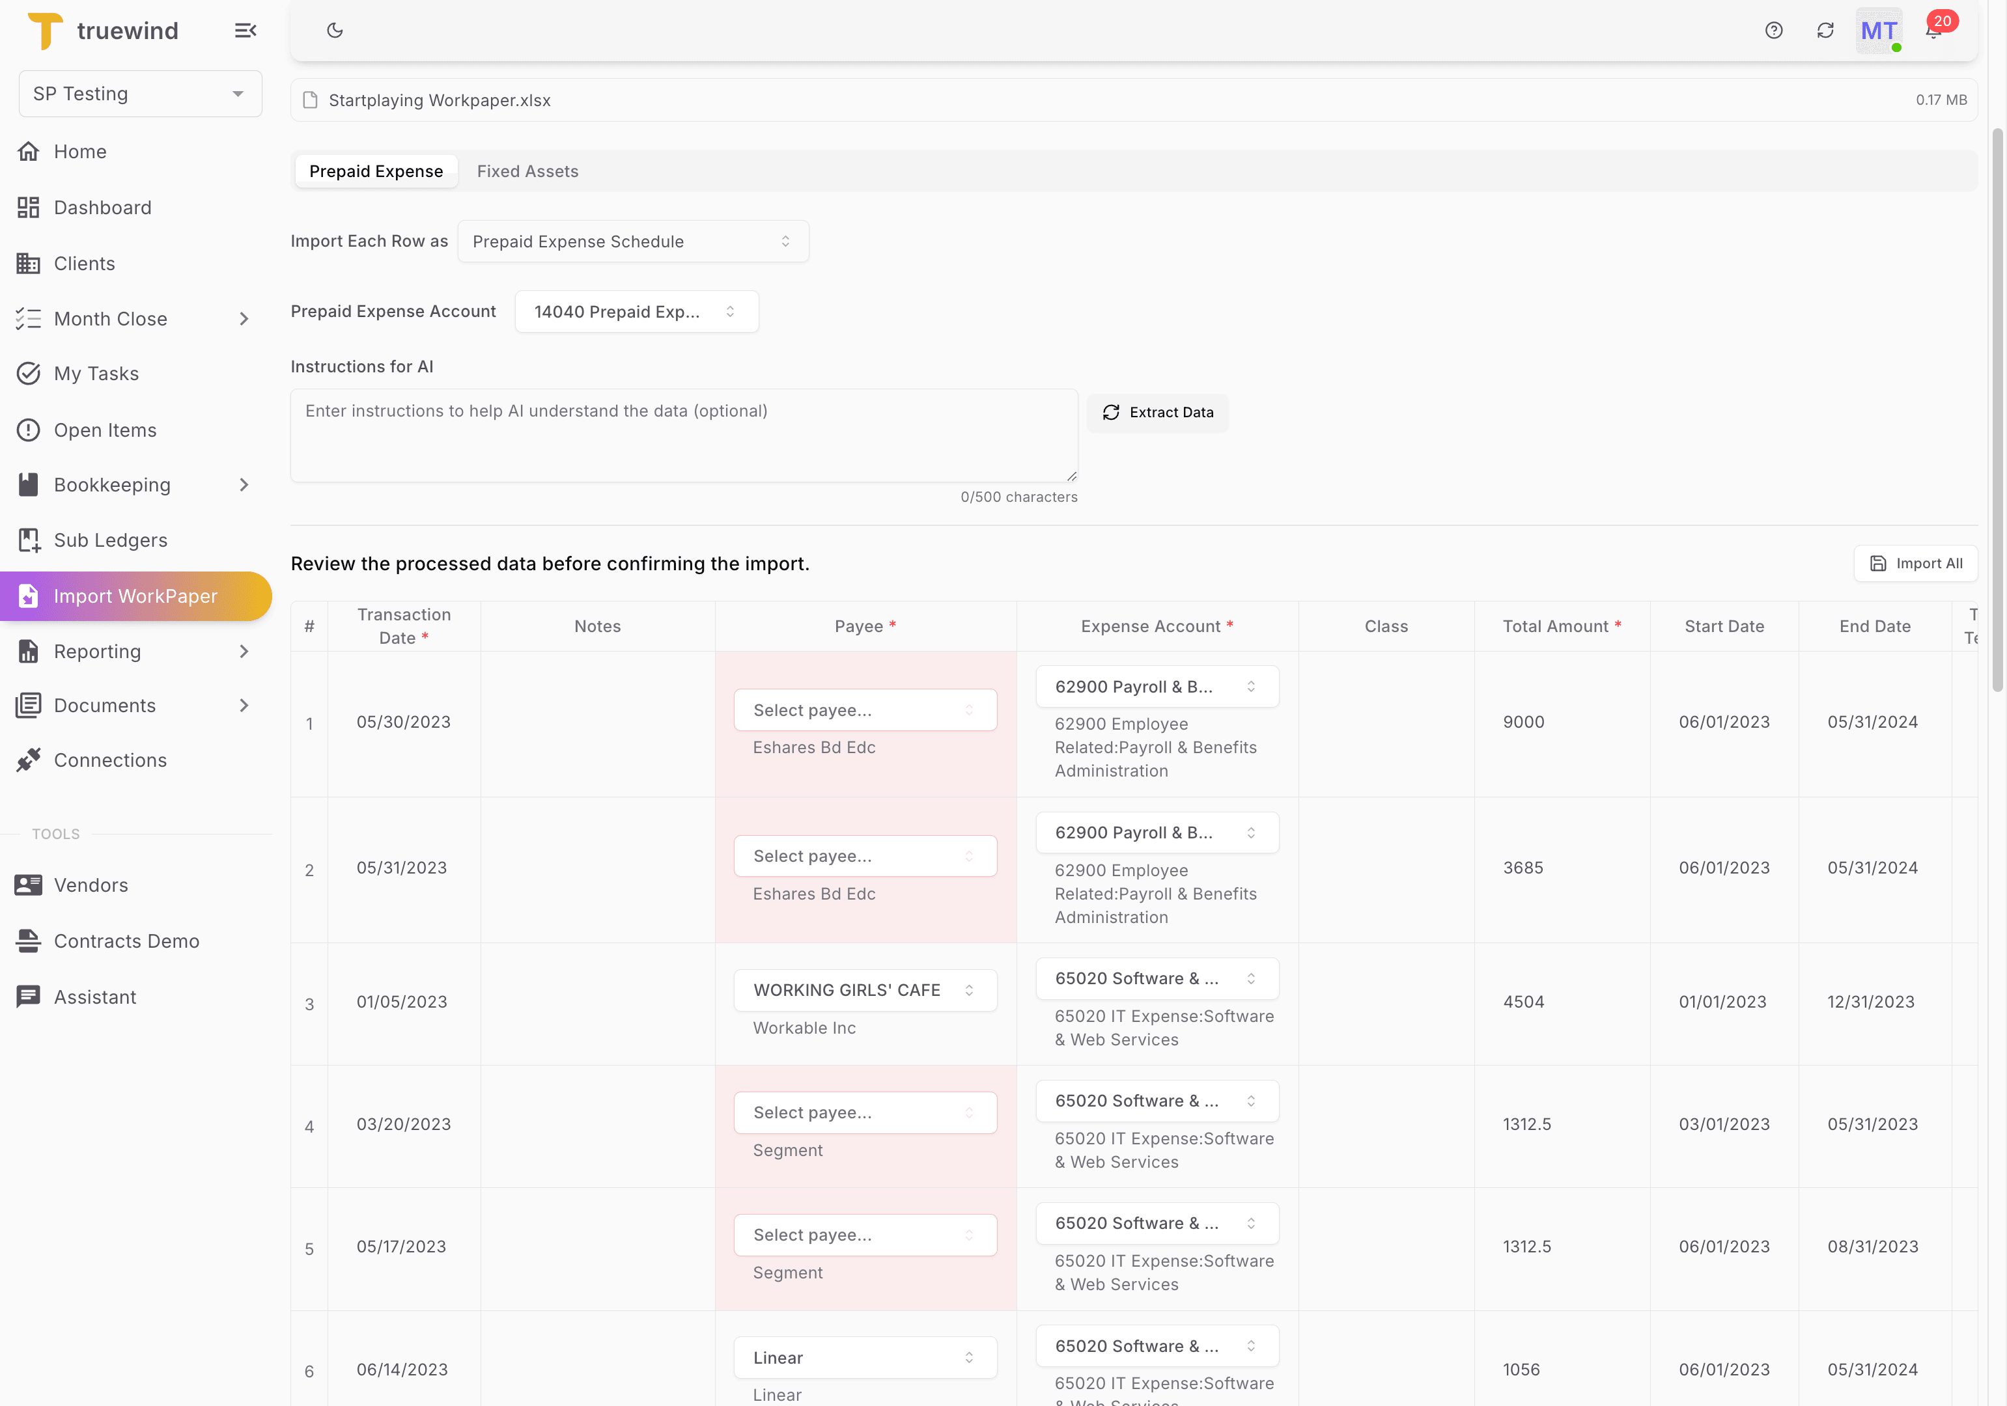
Task: Click the Import All button
Action: coord(1915,563)
